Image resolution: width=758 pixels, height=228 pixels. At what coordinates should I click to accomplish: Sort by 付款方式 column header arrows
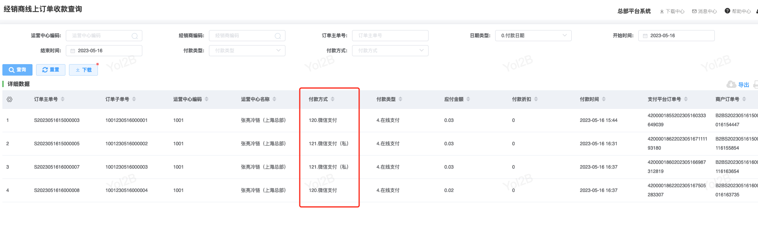(333, 99)
